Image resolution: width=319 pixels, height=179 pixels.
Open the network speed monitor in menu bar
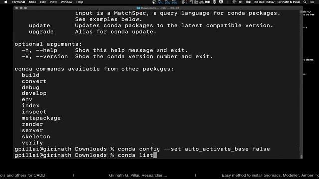click(194, 2)
